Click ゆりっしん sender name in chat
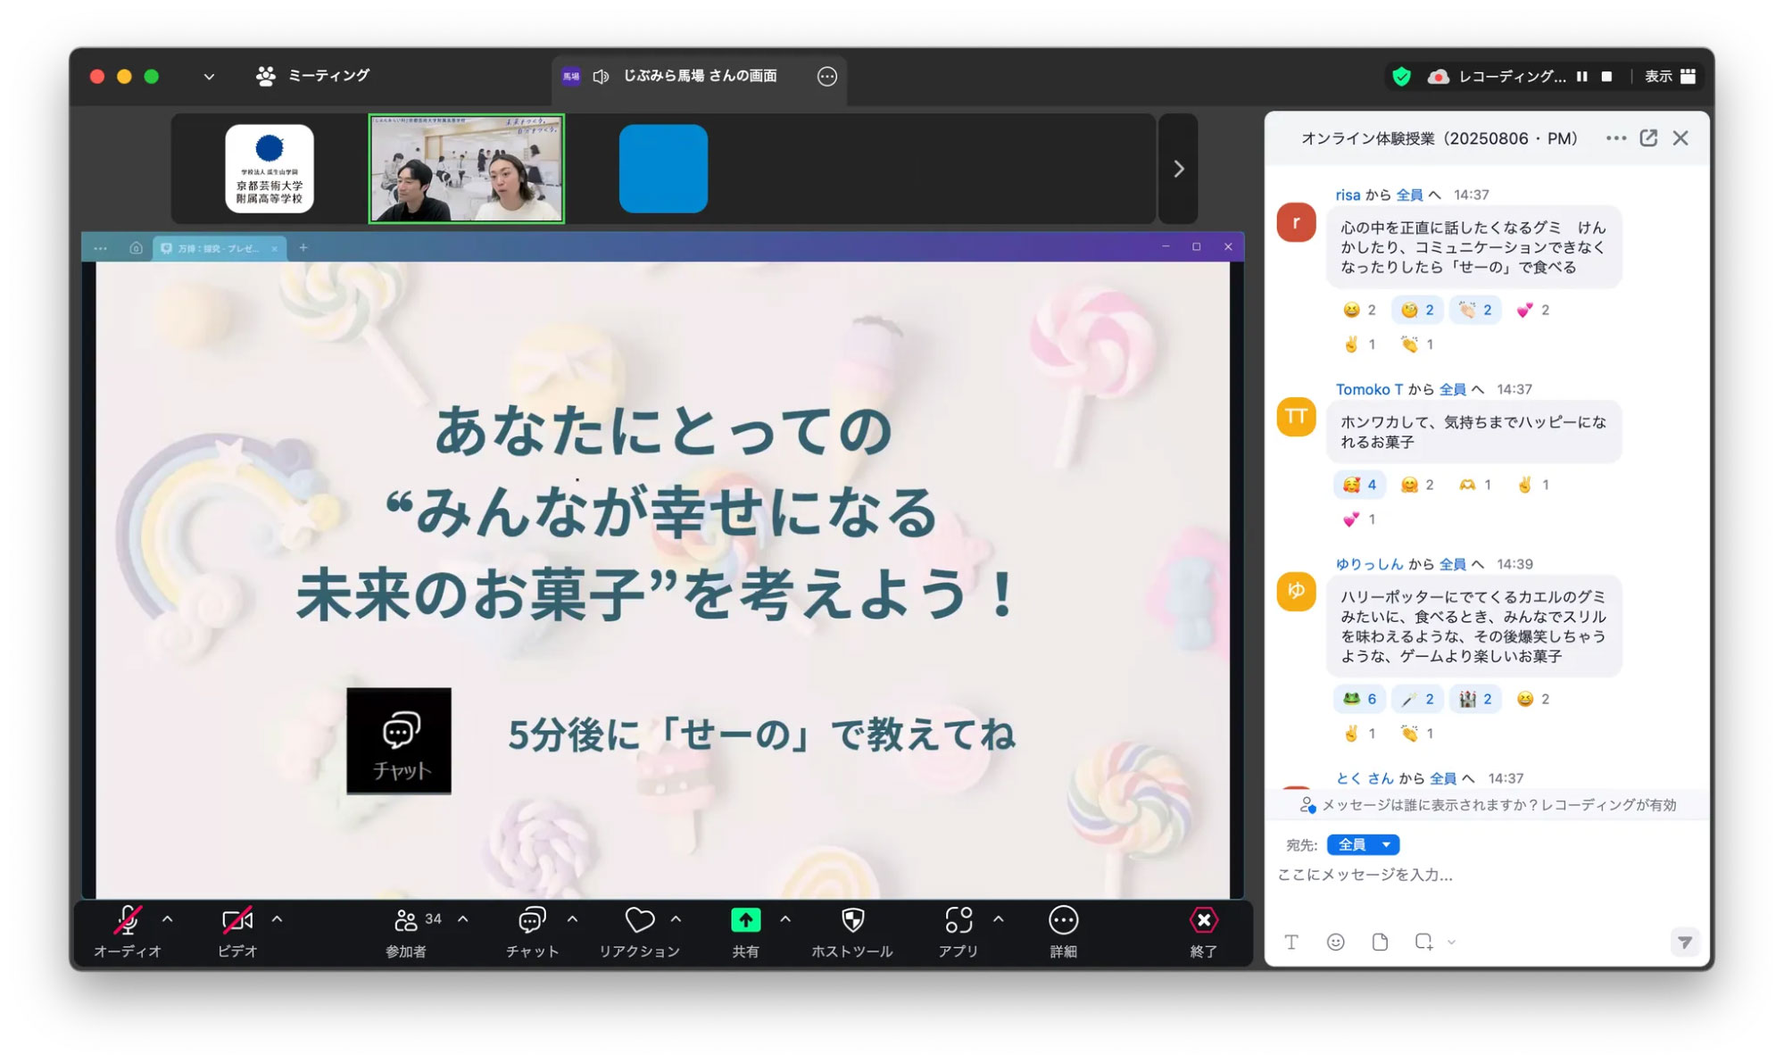This screenshot has height=1063, width=1784. [1369, 564]
